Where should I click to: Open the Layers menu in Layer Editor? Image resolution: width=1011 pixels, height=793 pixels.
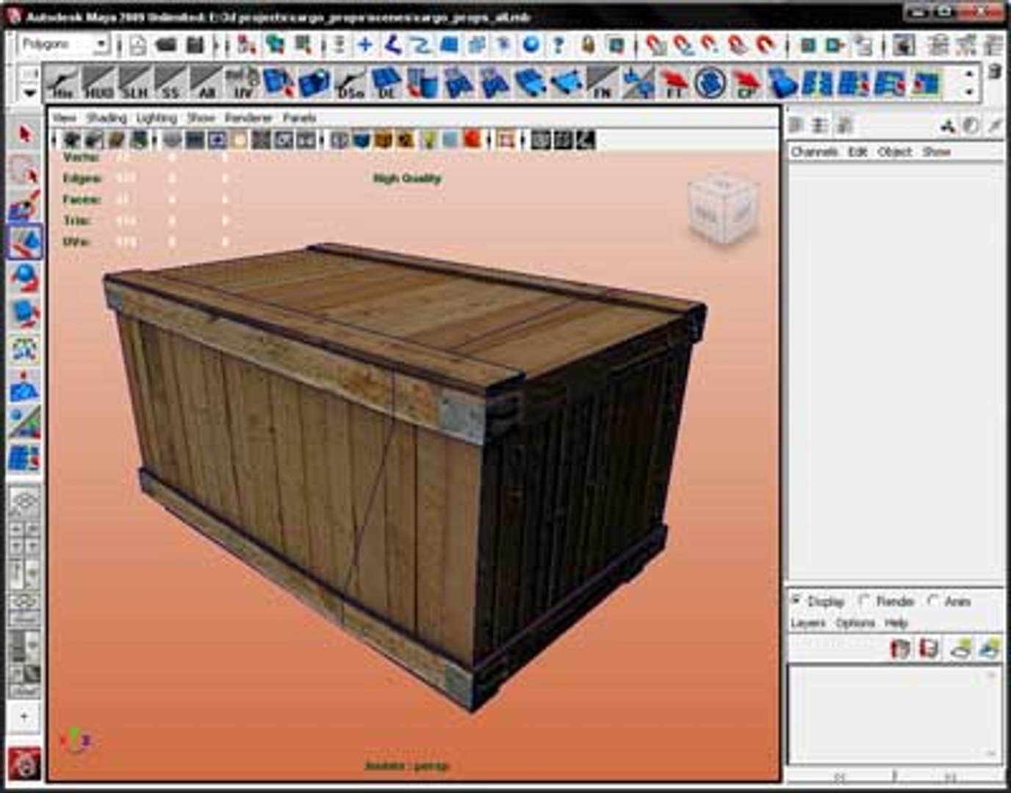tap(808, 623)
